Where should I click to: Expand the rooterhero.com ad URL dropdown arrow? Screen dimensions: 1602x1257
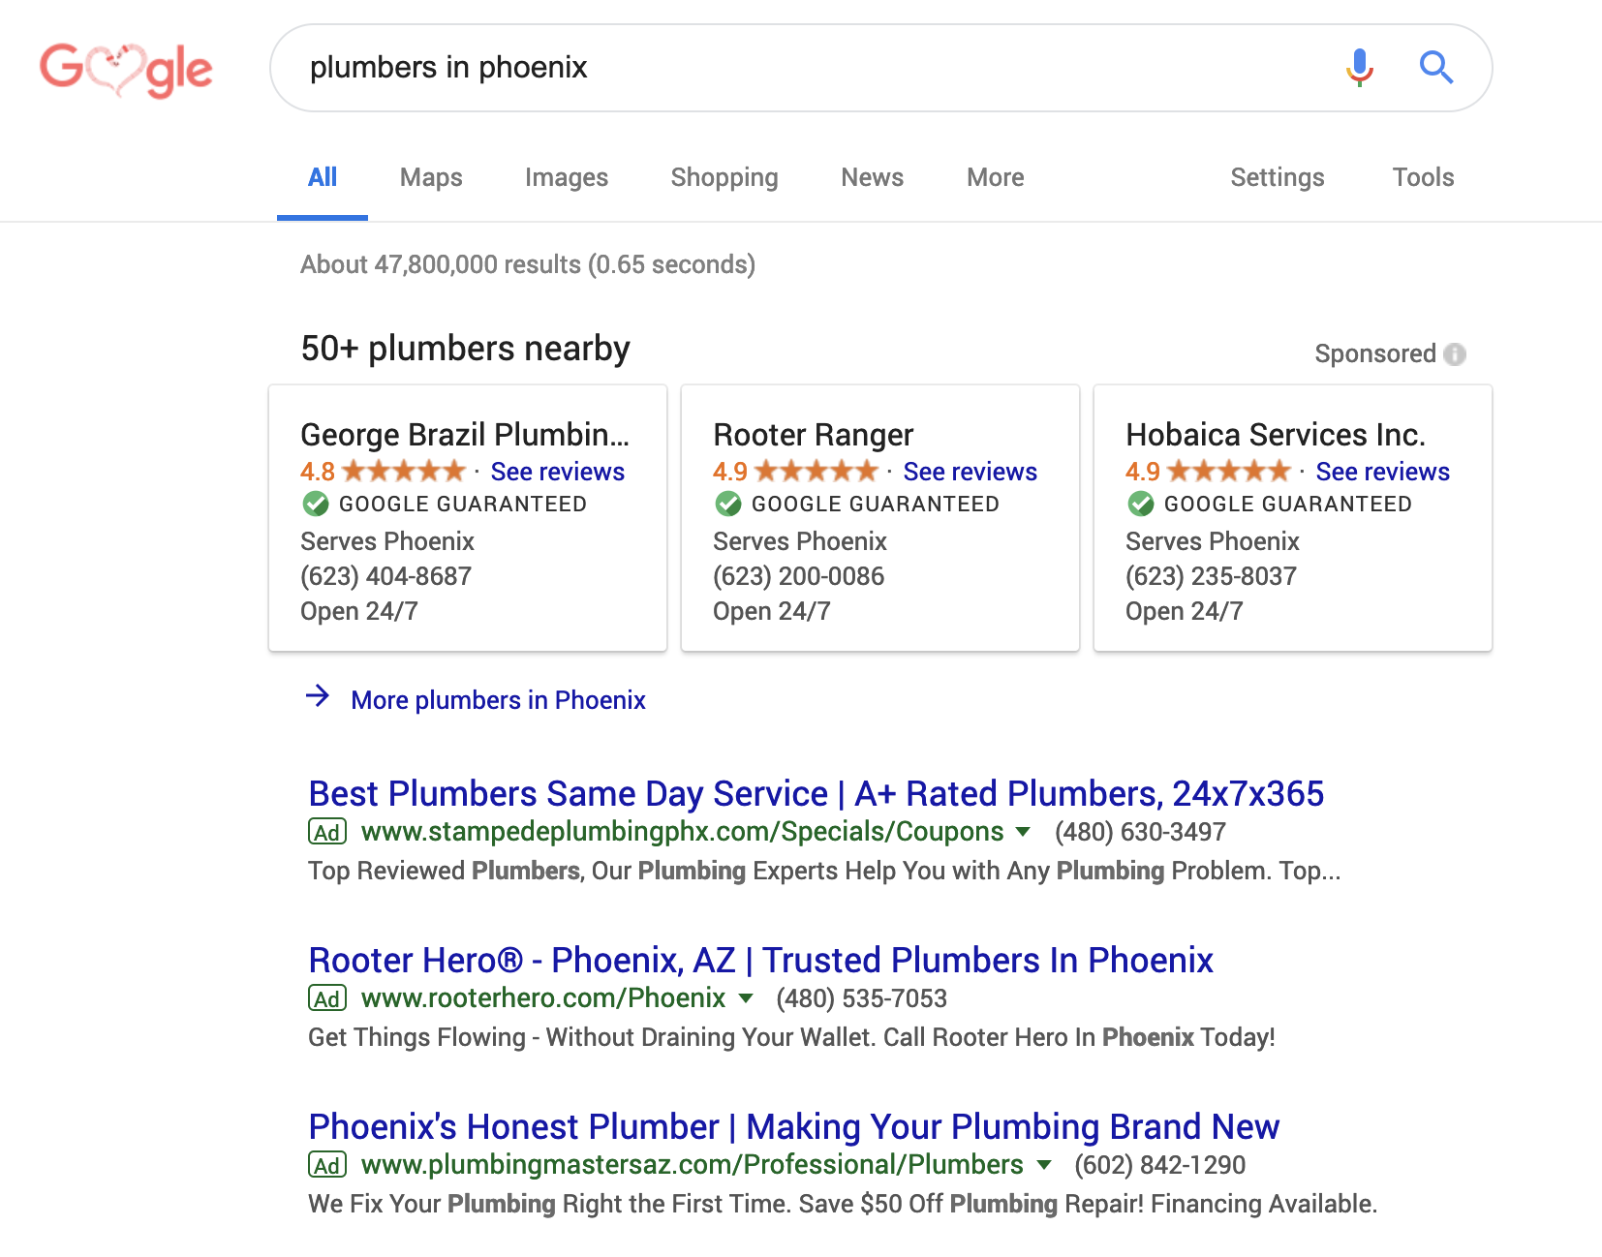746,998
